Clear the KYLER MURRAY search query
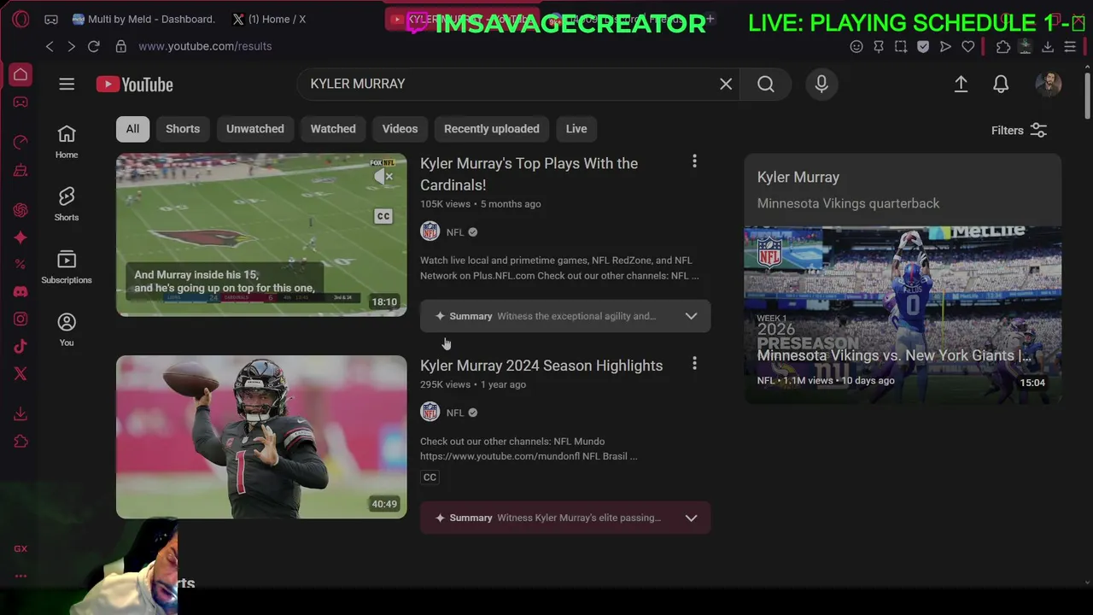Image resolution: width=1093 pixels, height=615 pixels. (726, 84)
